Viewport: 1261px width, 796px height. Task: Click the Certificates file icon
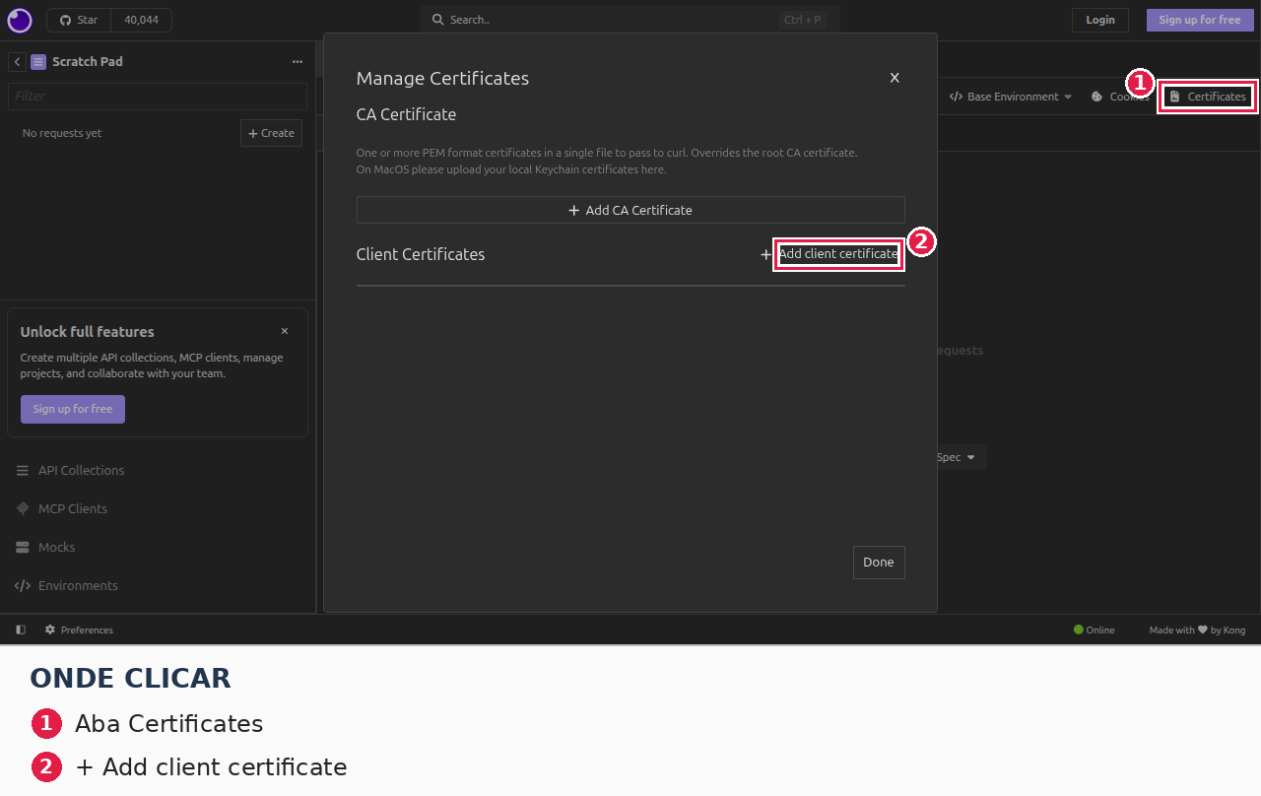1174,97
